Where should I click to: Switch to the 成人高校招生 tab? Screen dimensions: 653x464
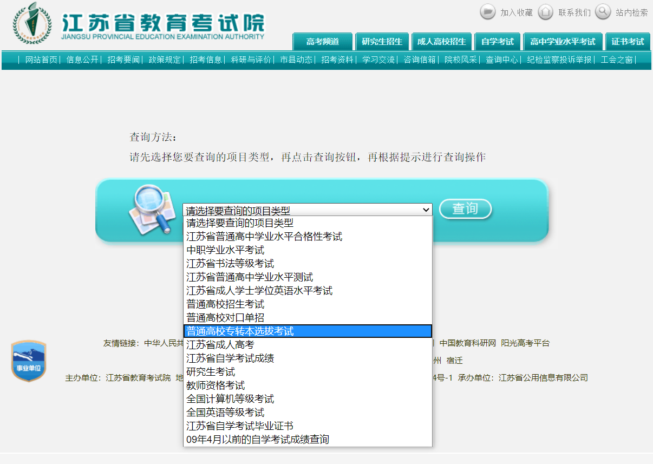click(441, 42)
